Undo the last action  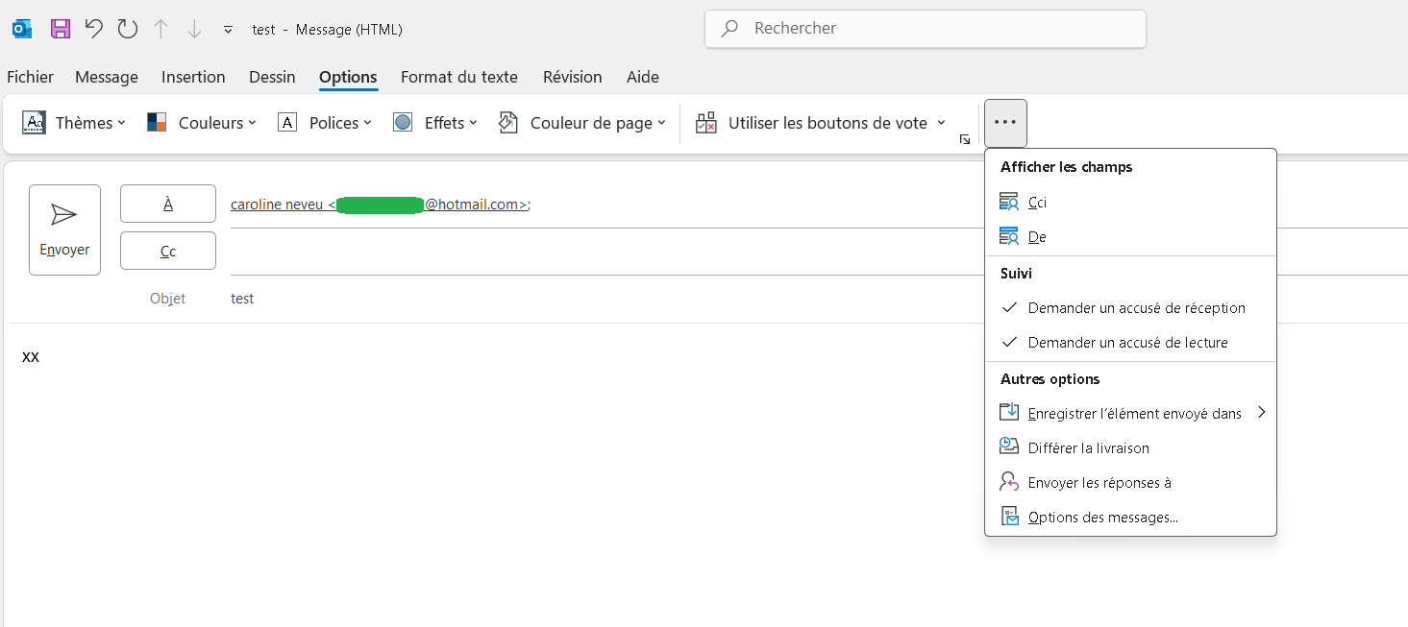93,29
